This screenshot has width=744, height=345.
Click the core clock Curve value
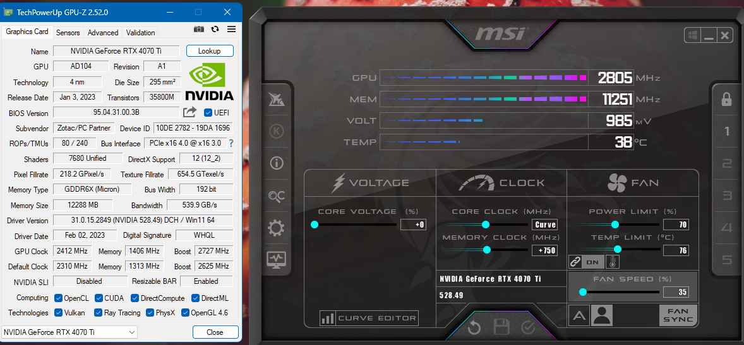[x=544, y=225]
